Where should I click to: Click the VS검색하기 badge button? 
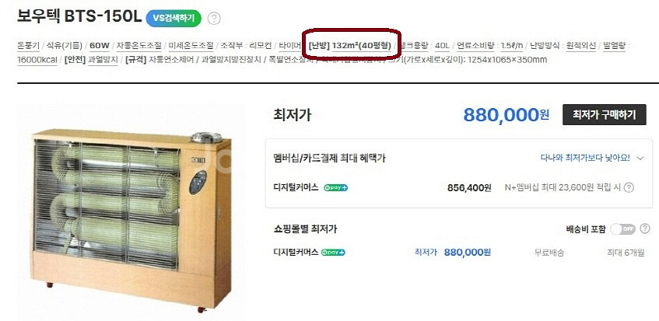(174, 18)
